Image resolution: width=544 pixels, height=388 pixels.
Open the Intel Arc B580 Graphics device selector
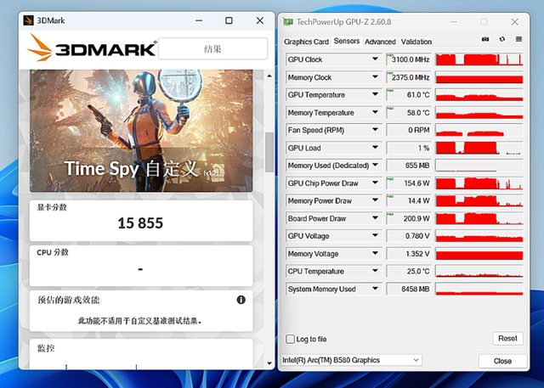351,360
